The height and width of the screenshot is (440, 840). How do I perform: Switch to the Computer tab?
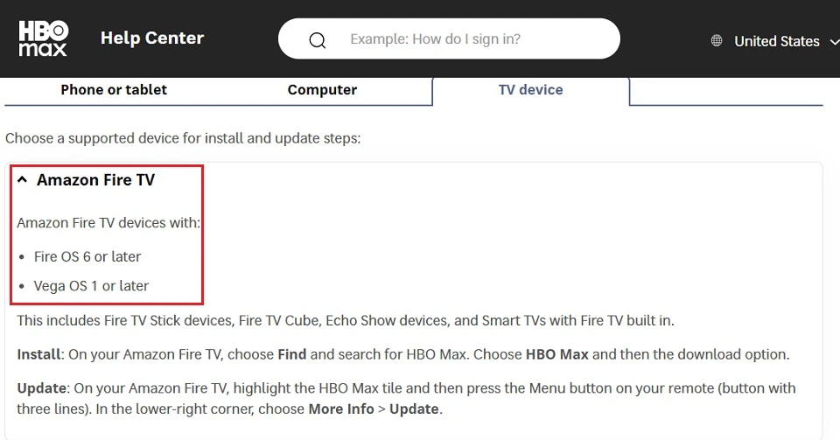[x=322, y=89]
